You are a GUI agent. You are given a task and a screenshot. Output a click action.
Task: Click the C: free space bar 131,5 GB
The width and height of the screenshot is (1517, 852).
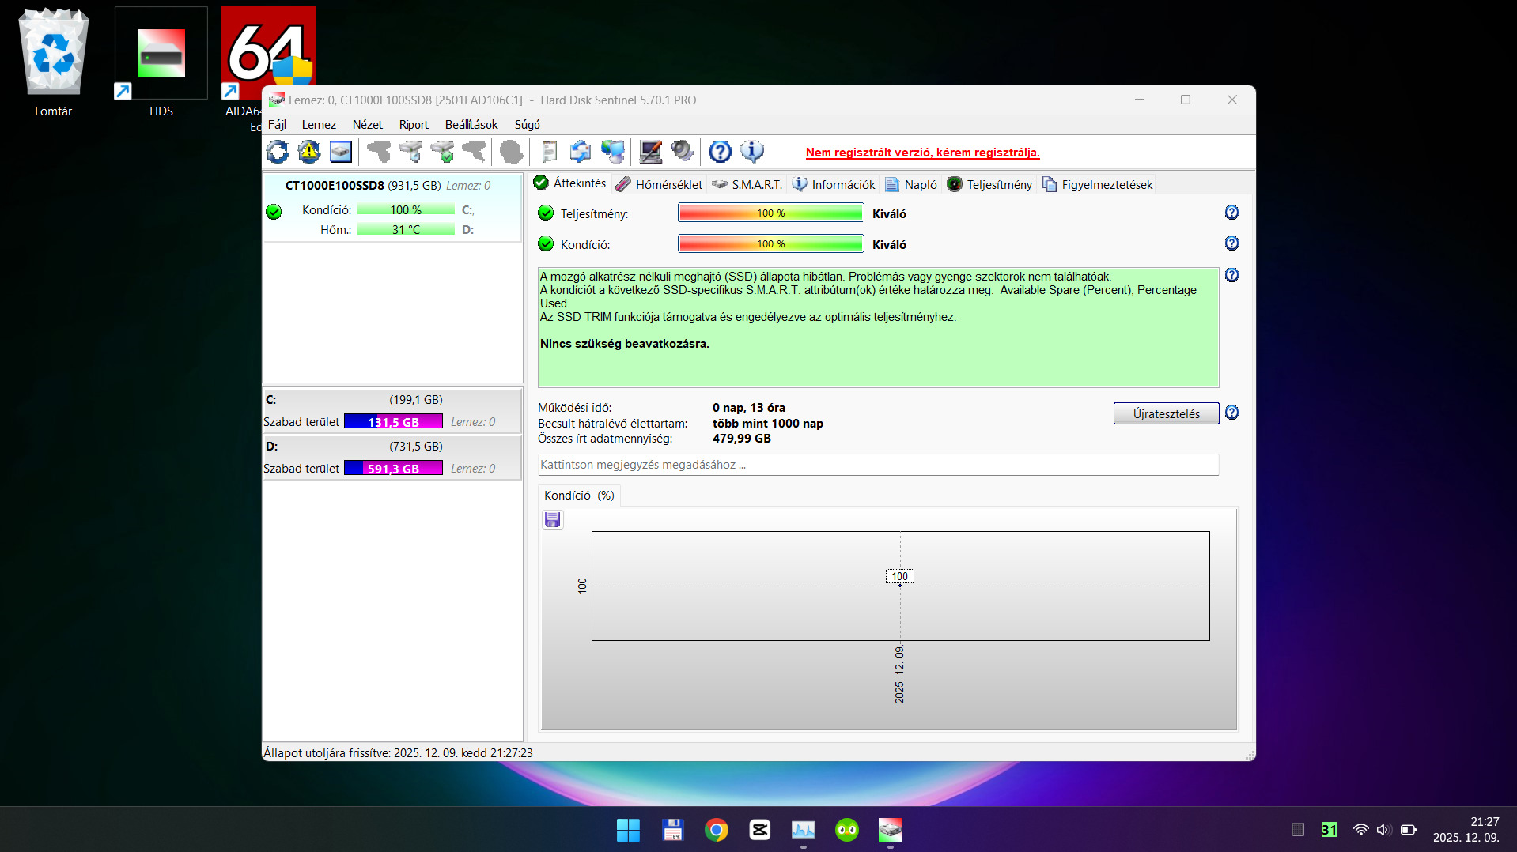393,422
